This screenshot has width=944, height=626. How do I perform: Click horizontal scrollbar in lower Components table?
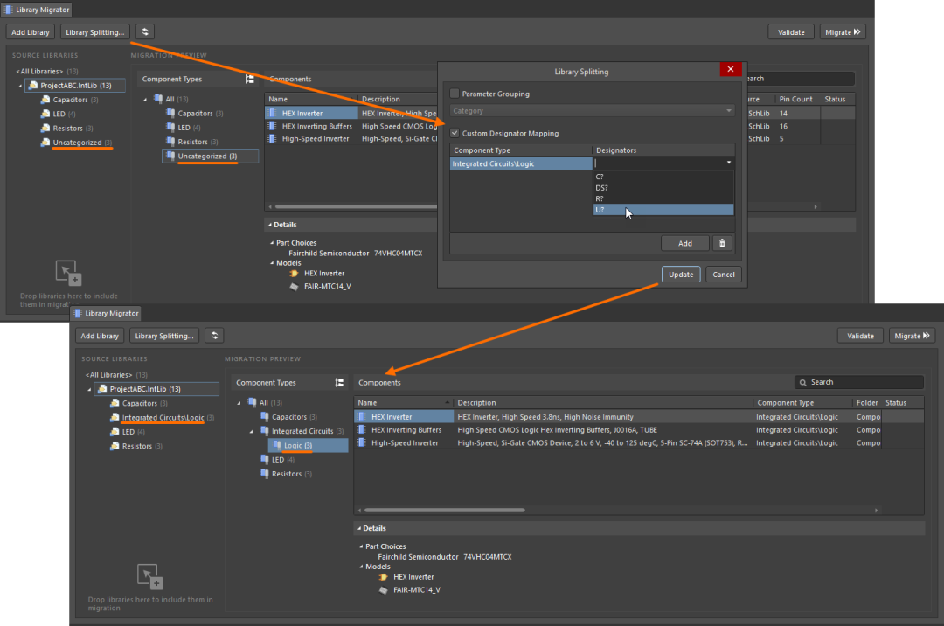[x=444, y=511]
